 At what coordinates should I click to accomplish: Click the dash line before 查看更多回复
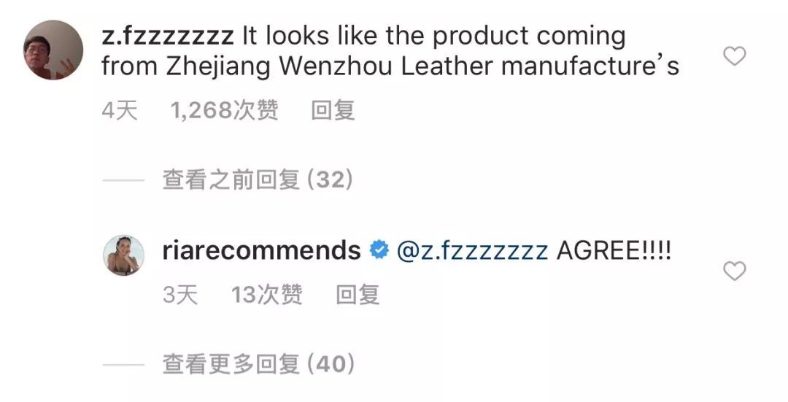(123, 364)
